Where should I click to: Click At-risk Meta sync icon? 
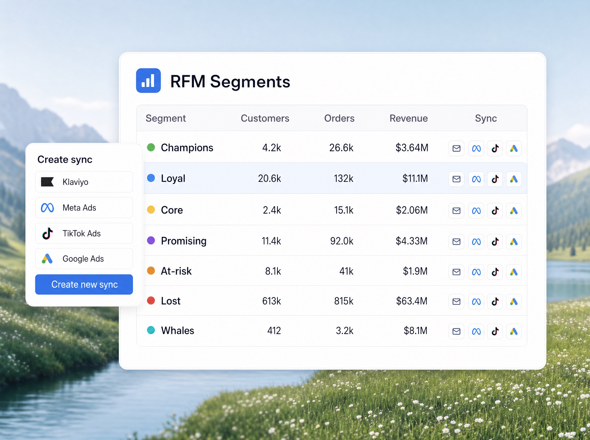(x=476, y=272)
